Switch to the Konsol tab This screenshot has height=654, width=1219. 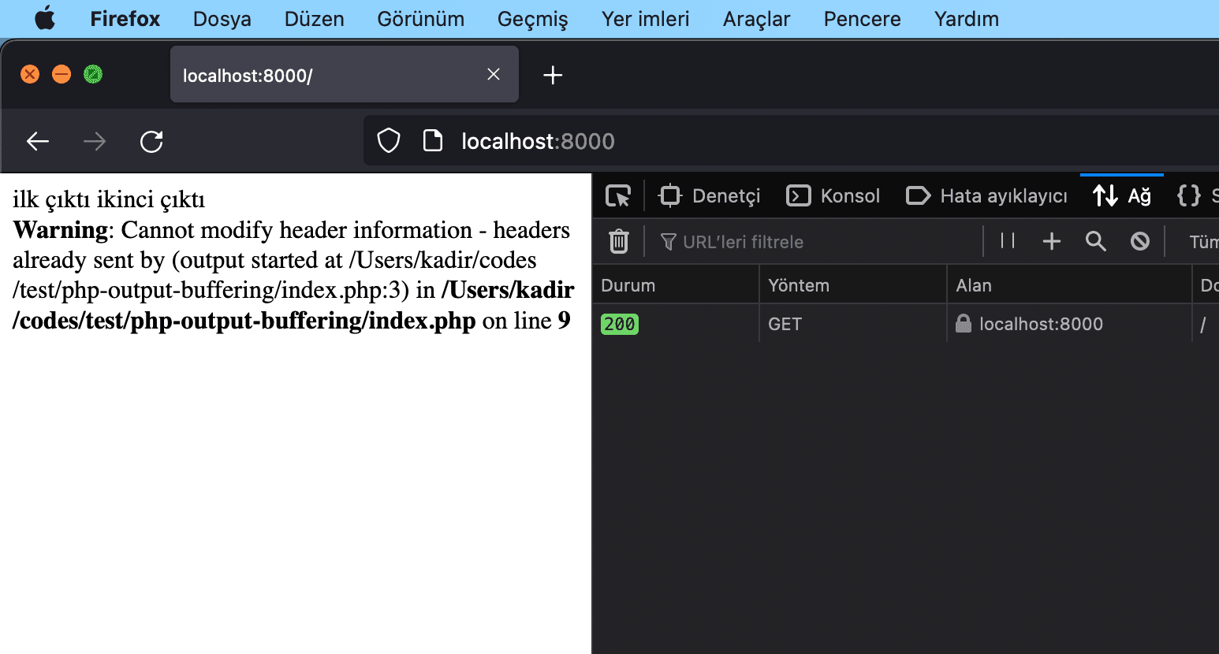tap(833, 195)
